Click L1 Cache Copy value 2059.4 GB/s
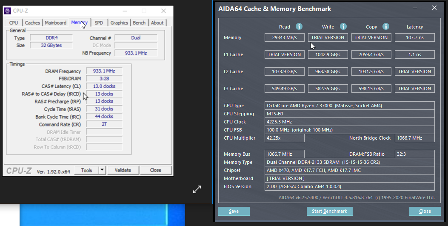Image resolution: width=448 pixels, height=226 pixels. point(371,54)
